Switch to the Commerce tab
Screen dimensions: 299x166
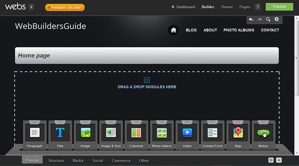121,160
